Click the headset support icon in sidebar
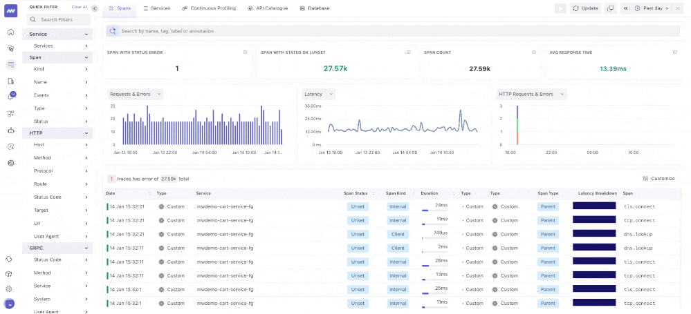 click(10, 259)
